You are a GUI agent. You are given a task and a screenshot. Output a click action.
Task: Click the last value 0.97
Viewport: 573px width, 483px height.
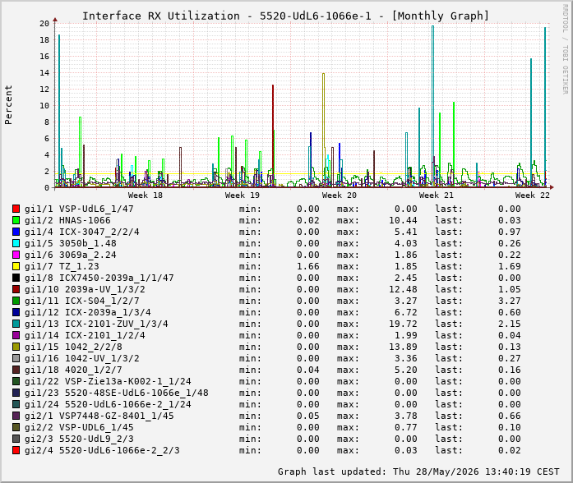510,232
